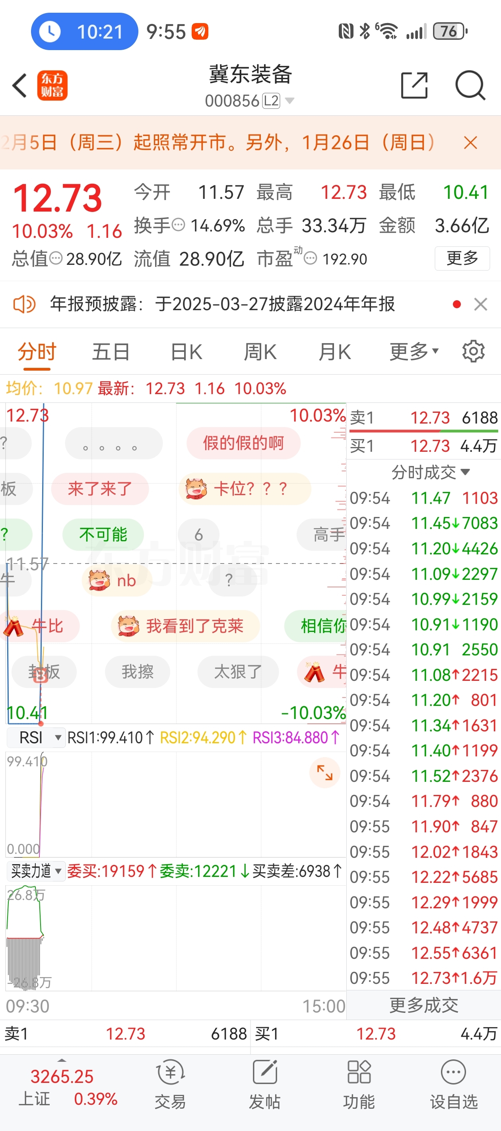Tap the 设自选 add-to-watchlist icon
The width and height of the screenshot is (501, 1131).
[x=454, y=1084]
